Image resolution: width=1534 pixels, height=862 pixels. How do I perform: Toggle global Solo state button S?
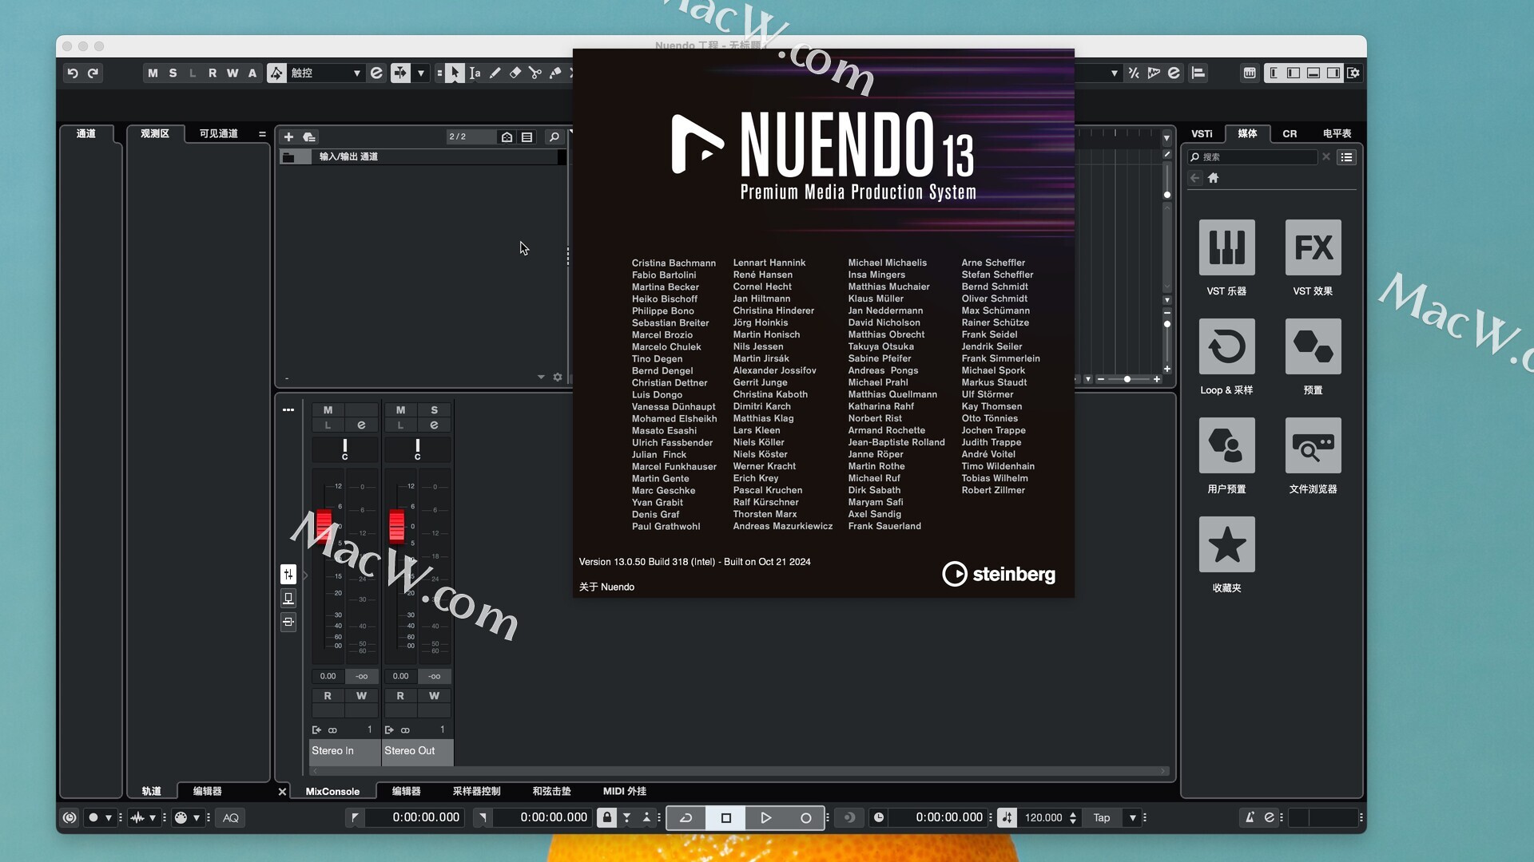click(x=173, y=73)
